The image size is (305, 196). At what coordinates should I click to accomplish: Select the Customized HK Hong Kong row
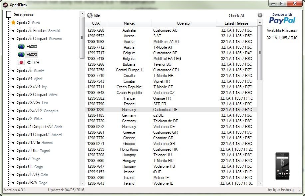[171, 149]
